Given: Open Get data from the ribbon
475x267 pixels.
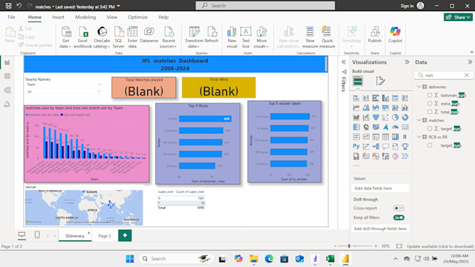Looking at the screenshot, I should (65, 37).
